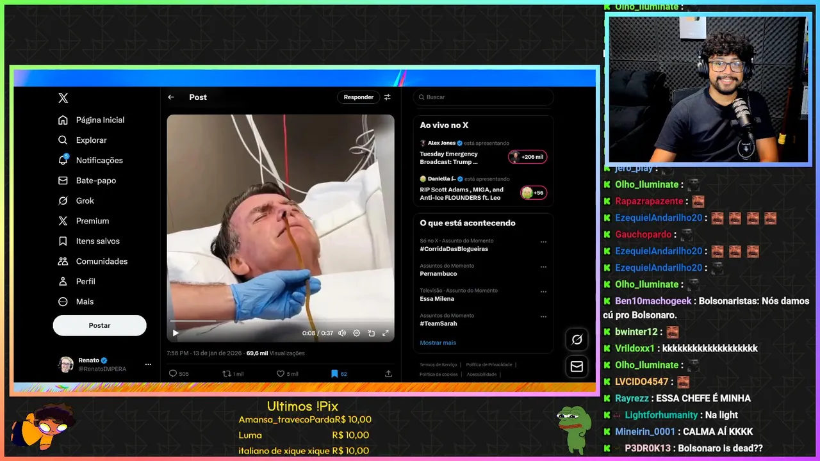820x461 pixels.
Task: Share the post via the share icon
Action: tap(388, 374)
